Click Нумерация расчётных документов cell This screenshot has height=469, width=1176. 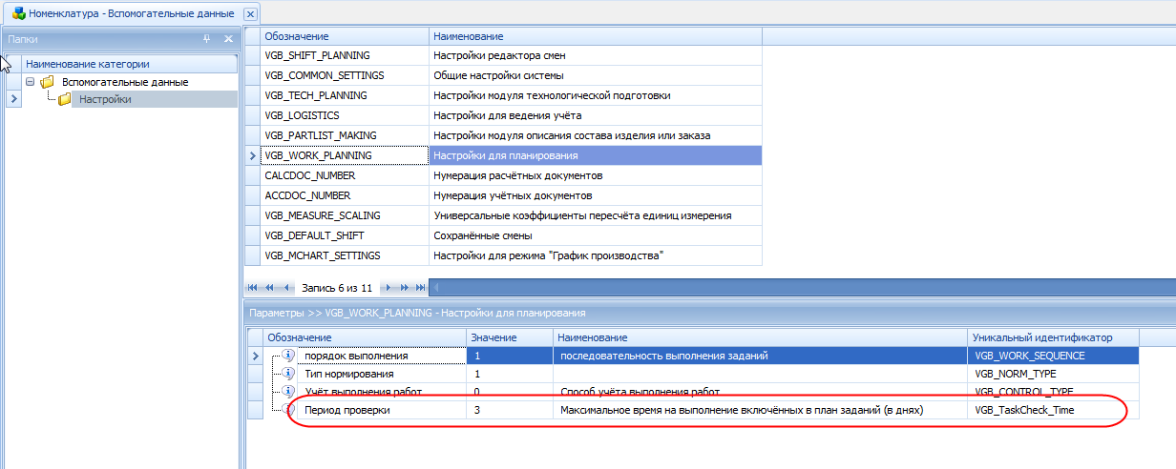(596, 175)
